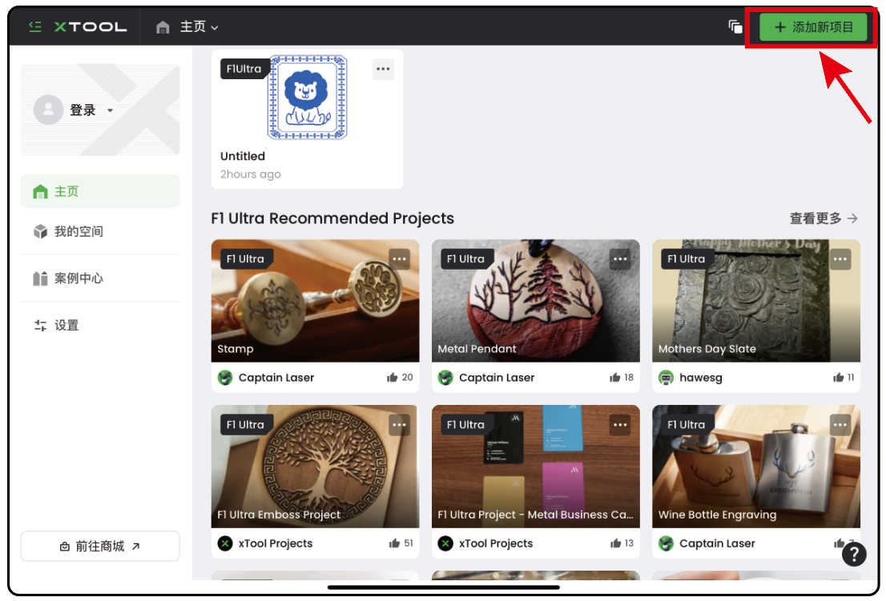Collapse the sidebar menu icon beside xTool logo

35,26
